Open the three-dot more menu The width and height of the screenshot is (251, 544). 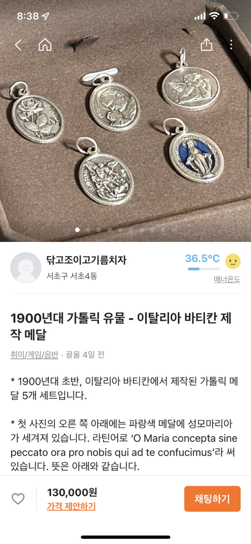click(231, 44)
